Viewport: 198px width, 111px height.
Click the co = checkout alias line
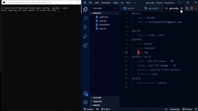(x=146, y=48)
